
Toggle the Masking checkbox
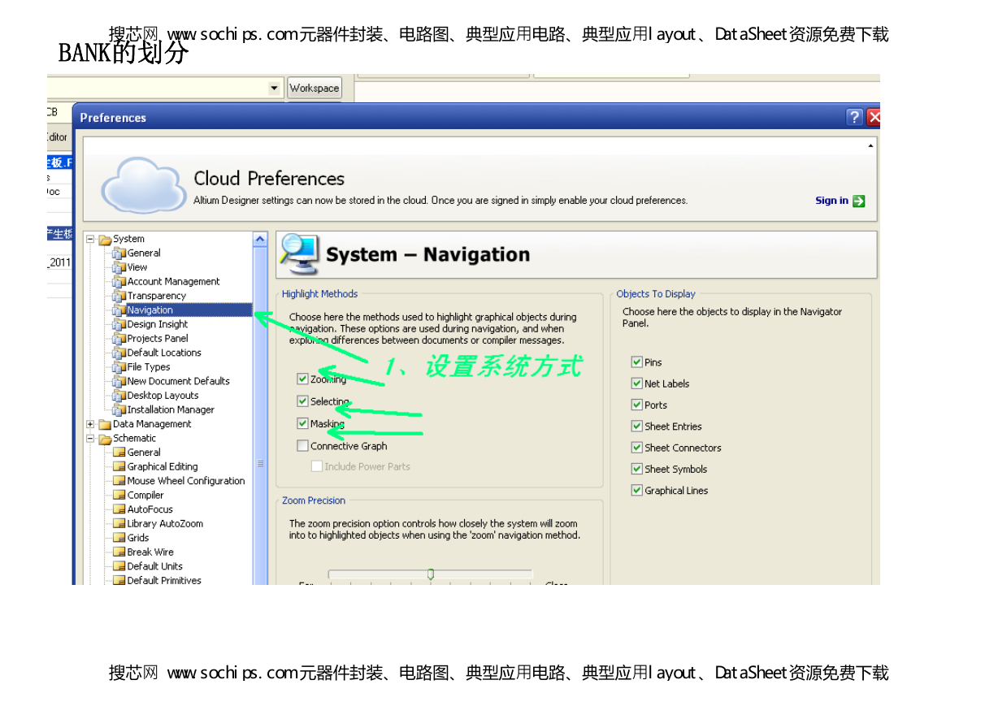[303, 423]
